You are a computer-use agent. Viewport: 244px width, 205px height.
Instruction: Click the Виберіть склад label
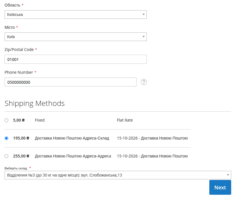point(16,168)
